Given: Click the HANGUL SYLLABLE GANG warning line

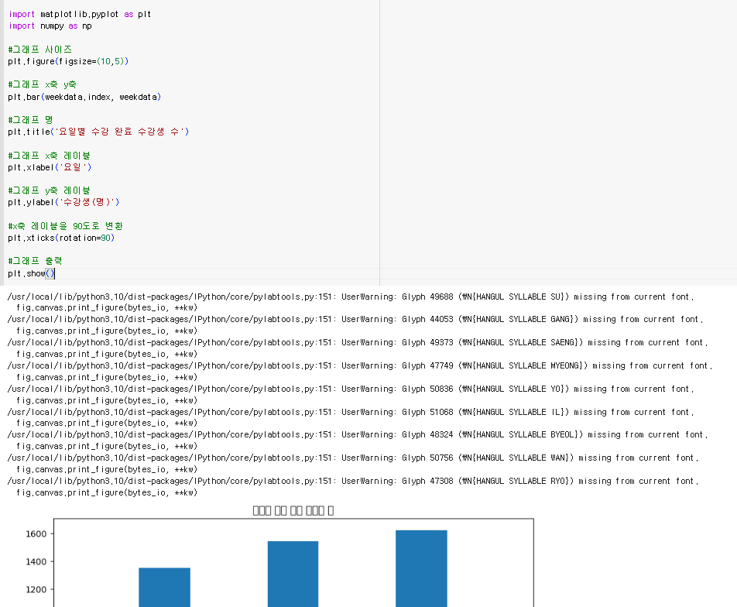Looking at the screenshot, I should point(355,319).
